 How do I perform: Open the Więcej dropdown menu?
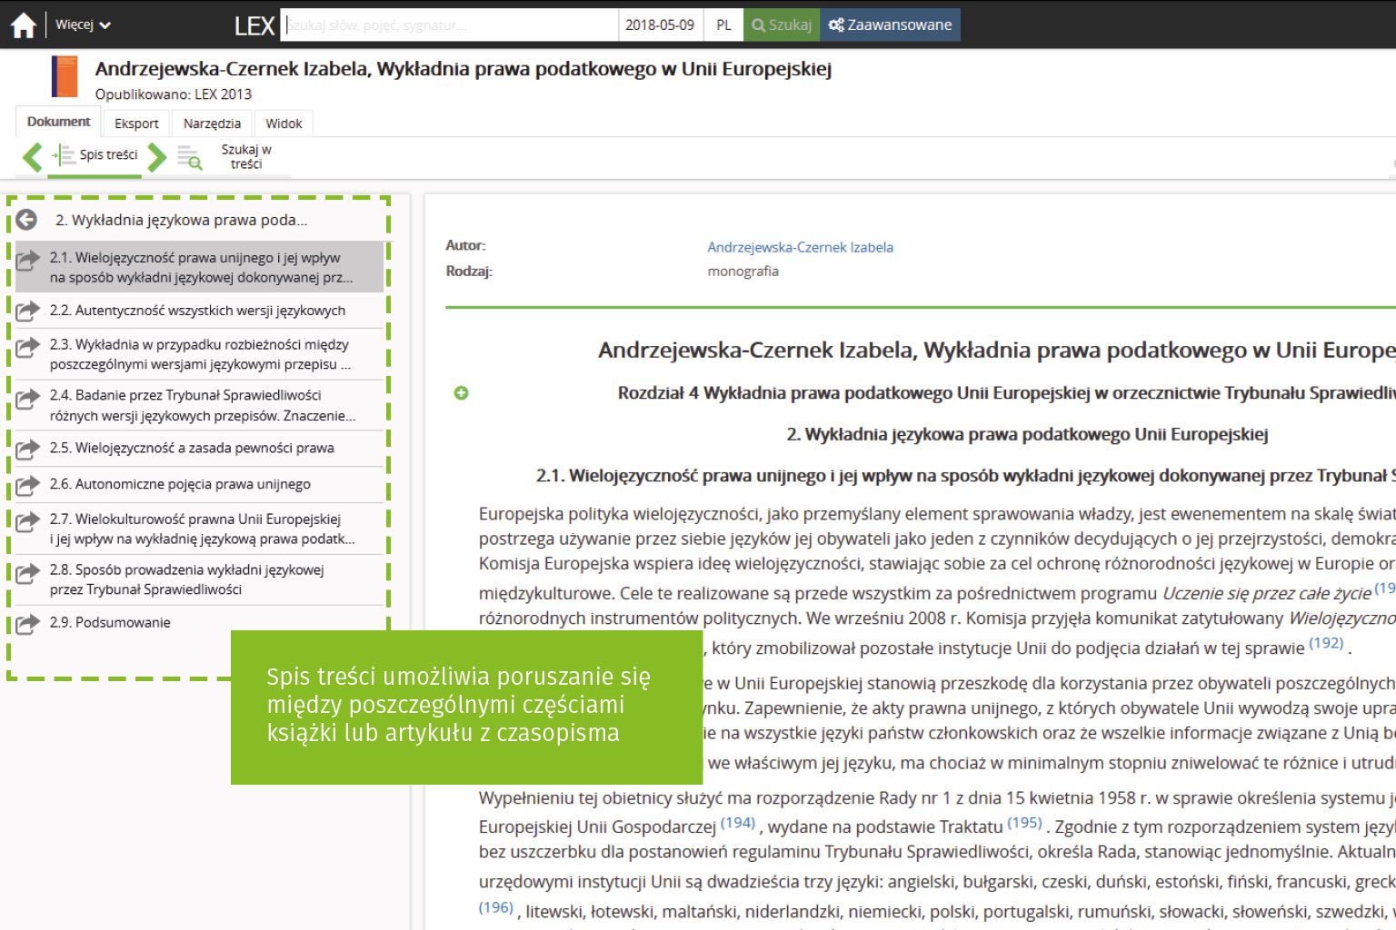pos(83,25)
